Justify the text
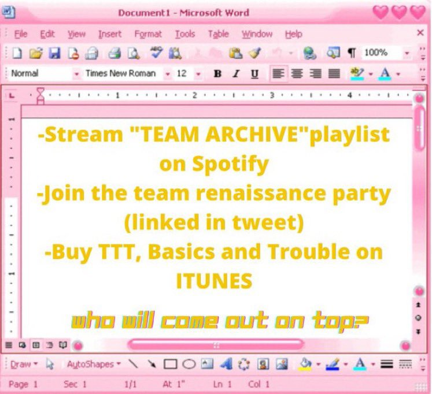The height and width of the screenshot is (394, 432). pos(334,74)
